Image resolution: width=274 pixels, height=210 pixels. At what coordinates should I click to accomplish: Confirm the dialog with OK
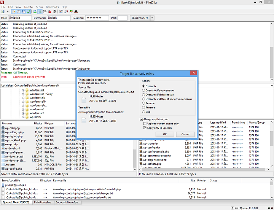[165, 134]
